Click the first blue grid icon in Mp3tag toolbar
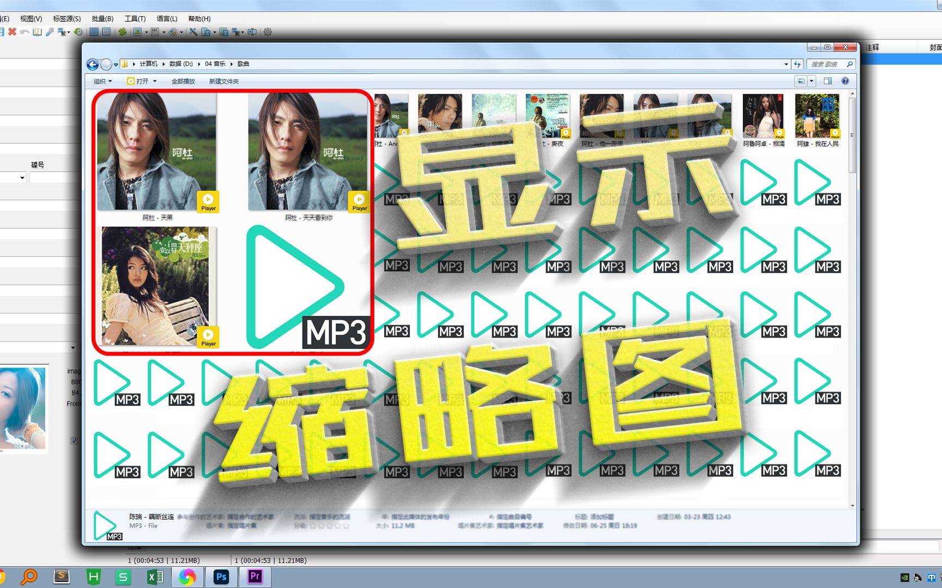 click(x=94, y=32)
